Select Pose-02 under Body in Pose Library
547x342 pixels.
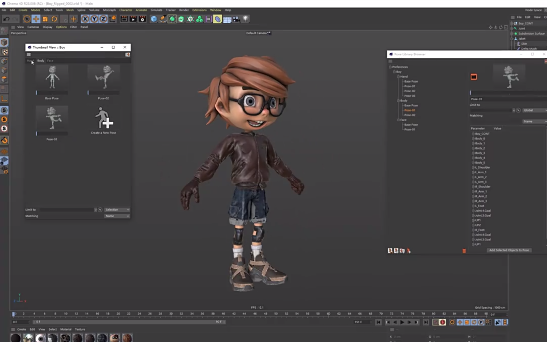410,115
